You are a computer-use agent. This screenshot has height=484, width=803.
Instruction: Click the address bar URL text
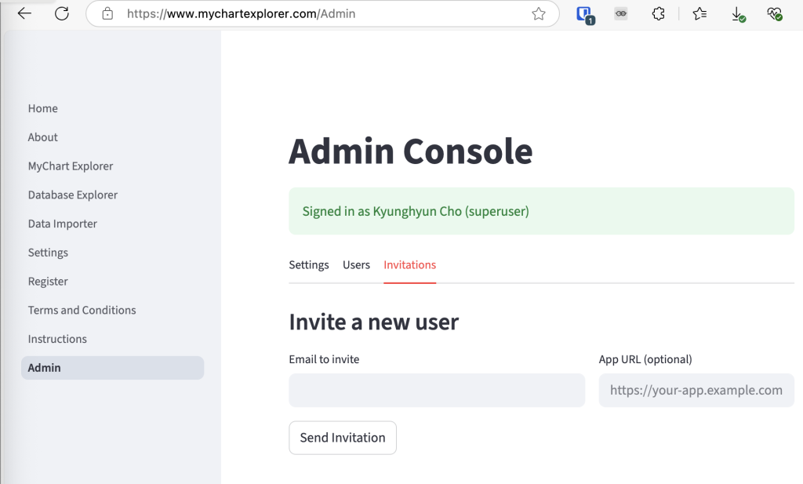[241, 13]
